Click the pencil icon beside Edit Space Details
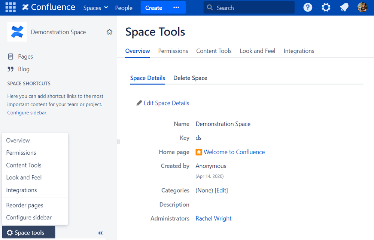 pos(139,103)
